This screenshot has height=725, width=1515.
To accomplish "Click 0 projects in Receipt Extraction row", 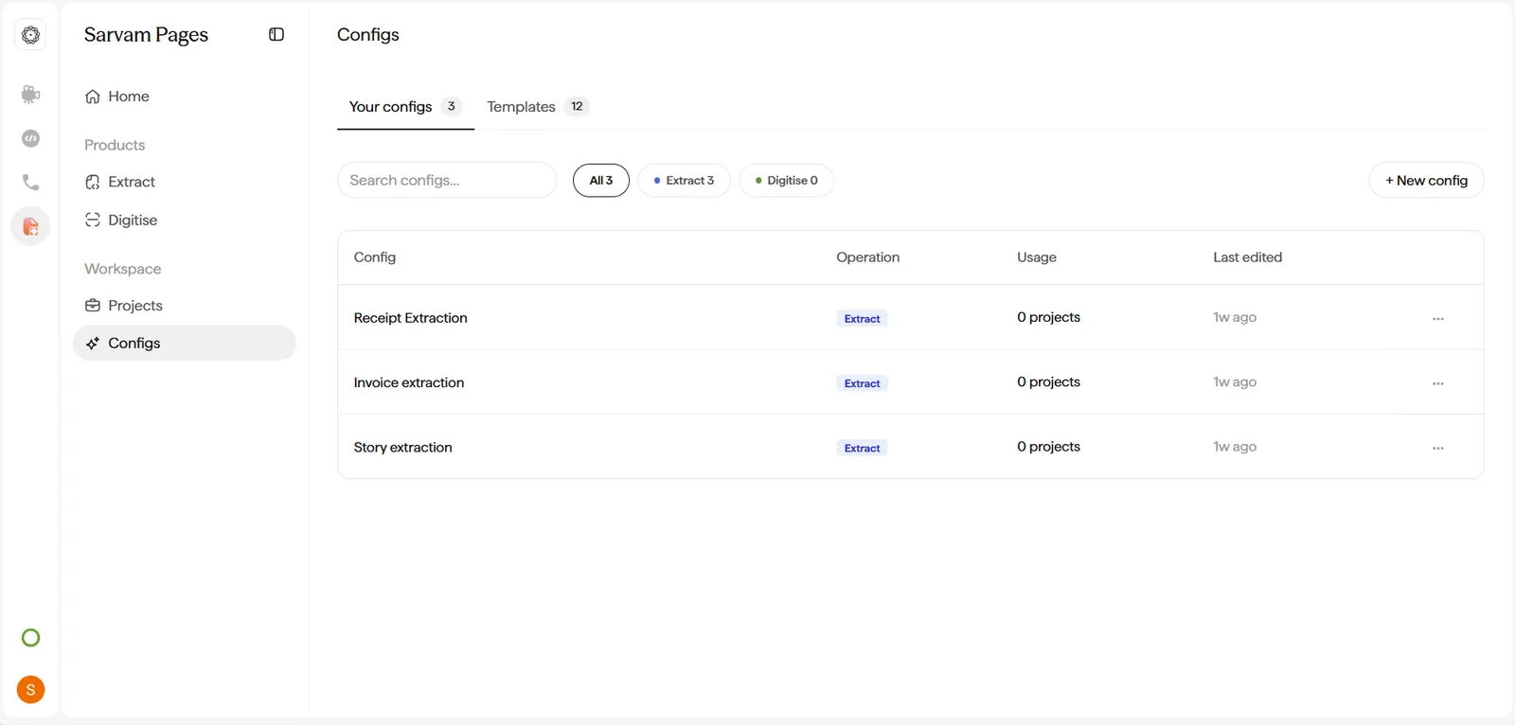I will tap(1048, 317).
